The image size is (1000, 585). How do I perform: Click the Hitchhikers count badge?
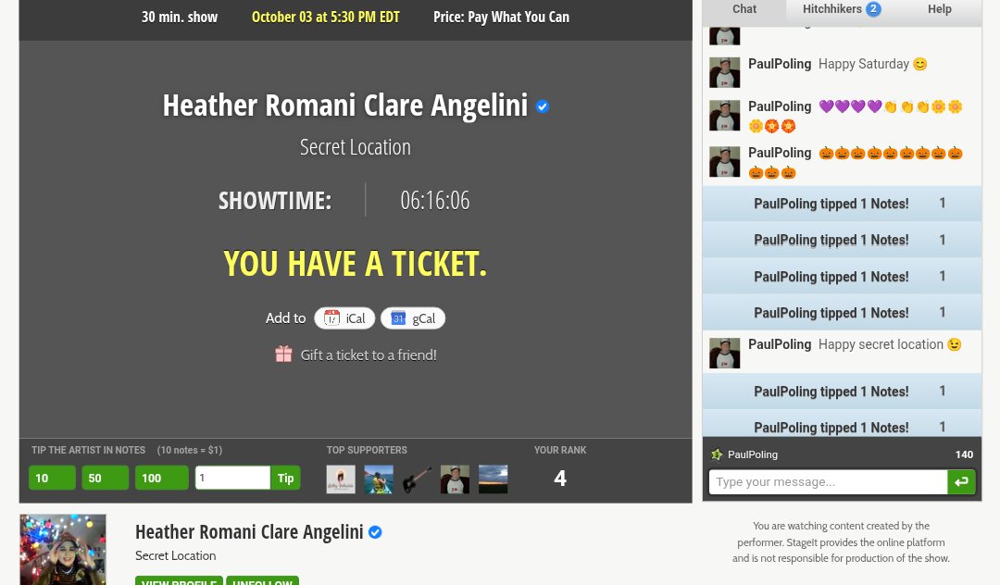tap(873, 9)
